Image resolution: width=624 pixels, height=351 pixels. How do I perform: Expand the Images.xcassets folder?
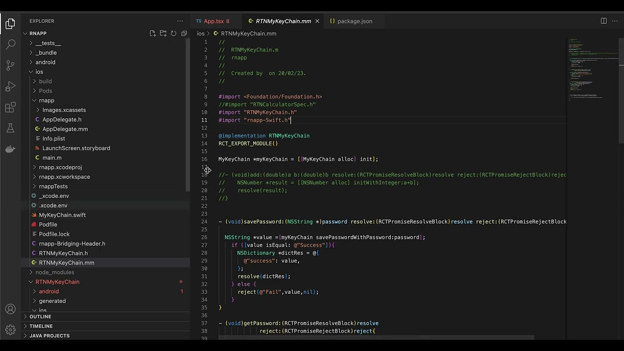pyautogui.click(x=64, y=110)
